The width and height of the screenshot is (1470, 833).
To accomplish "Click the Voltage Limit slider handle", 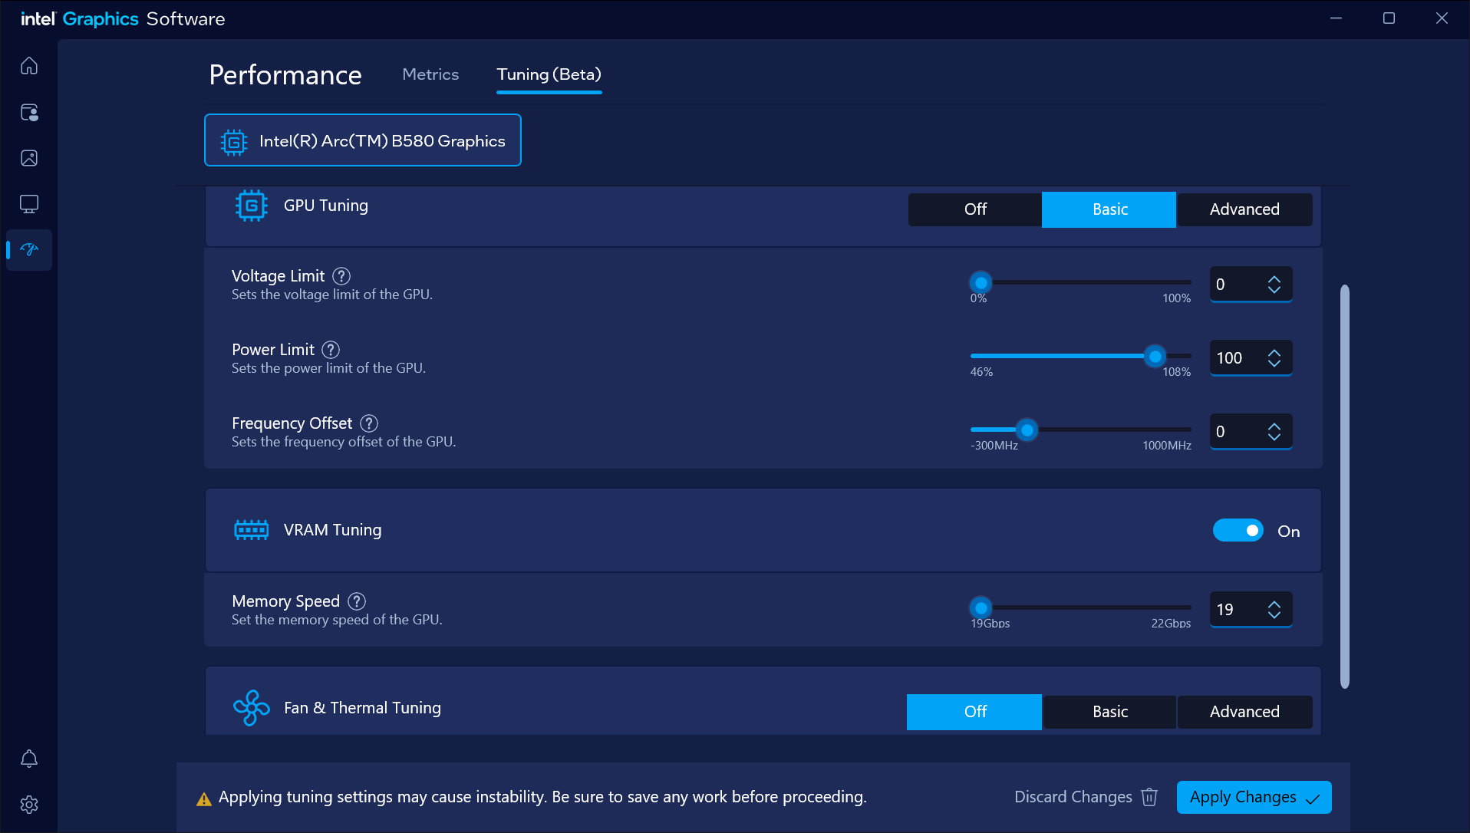I will pos(981,282).
